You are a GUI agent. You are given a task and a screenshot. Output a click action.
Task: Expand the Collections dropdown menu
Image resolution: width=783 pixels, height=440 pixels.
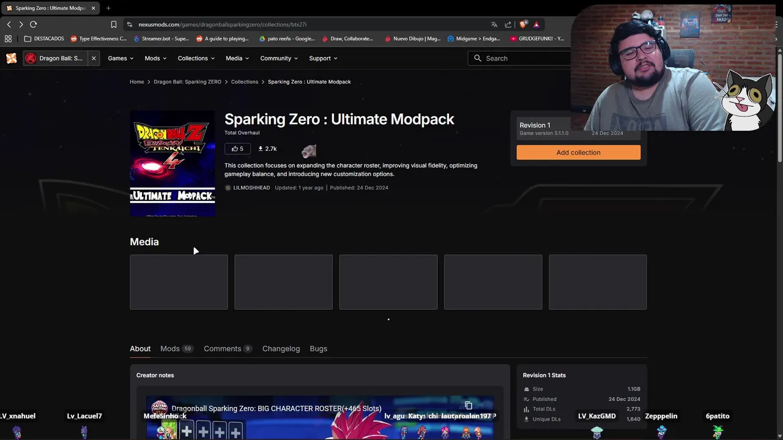pyautogui.click(x=196, y=58)
